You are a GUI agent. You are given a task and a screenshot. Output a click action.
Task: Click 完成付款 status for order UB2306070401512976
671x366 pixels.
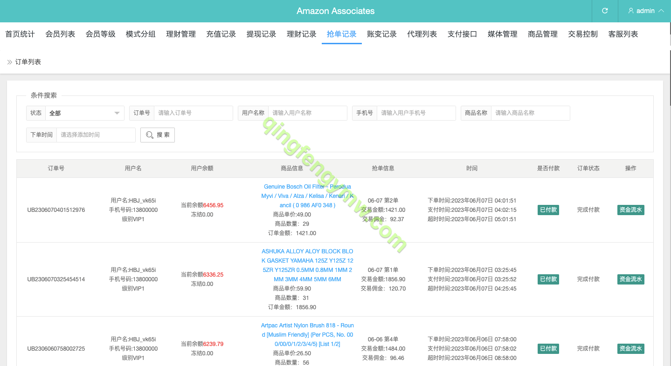tap(588, 210)
